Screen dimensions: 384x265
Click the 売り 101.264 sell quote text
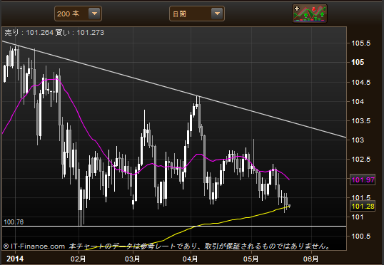coord(29,33)
